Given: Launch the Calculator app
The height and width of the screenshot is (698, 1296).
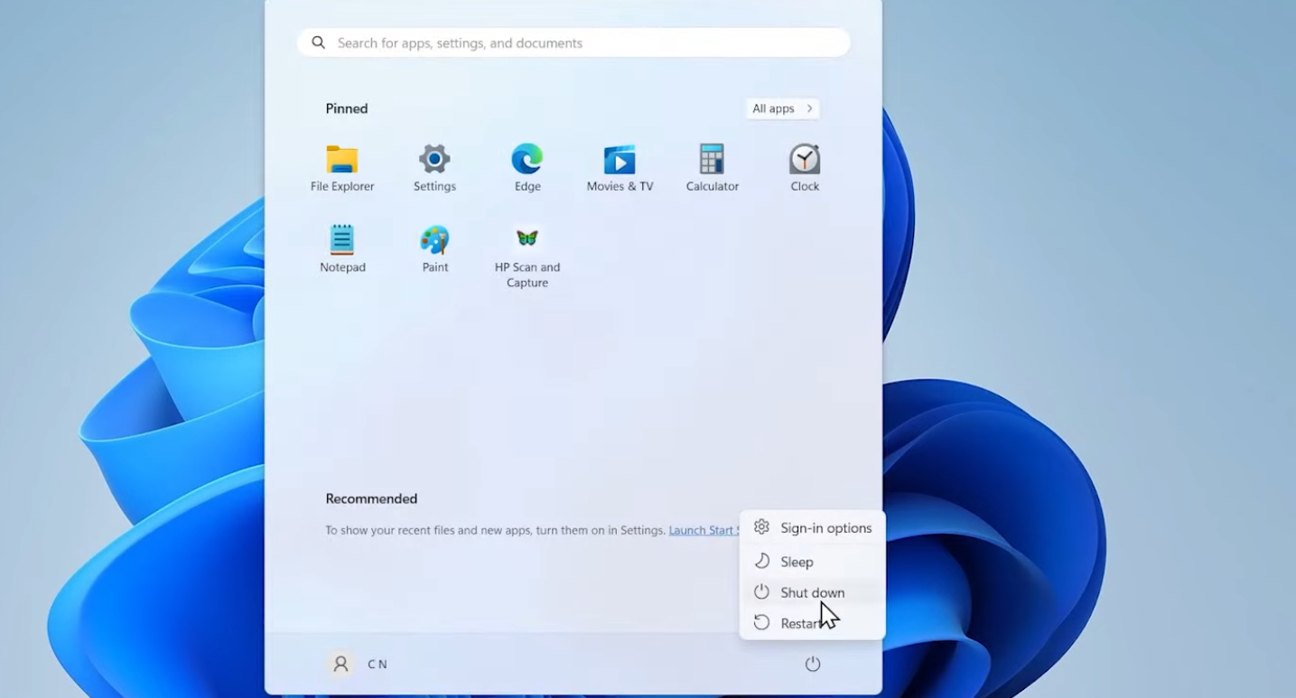Looking at the screenshot, I should tap(712, 169).
